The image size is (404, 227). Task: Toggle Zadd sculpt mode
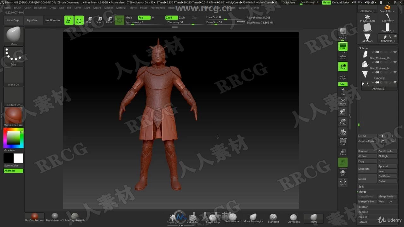(171, 18)
